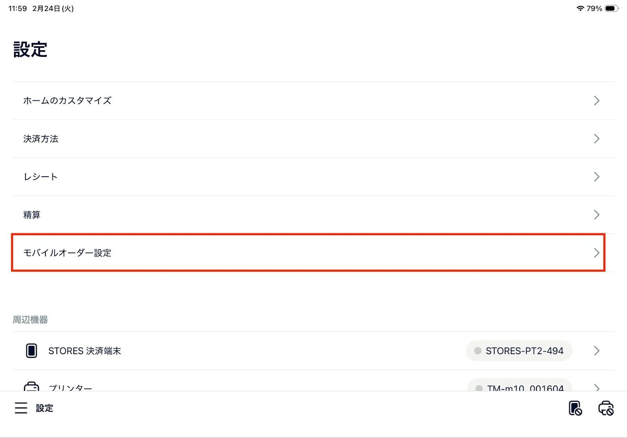The width and height of the screenshot is (627, 438).
Task: Open the hamburger menu icon
Action: pos(21,408)
